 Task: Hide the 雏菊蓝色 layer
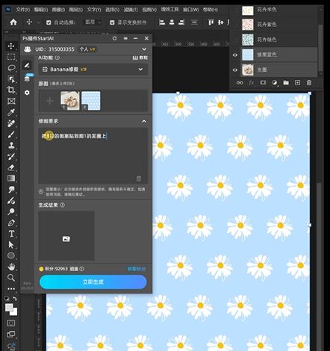pos(235,55)
